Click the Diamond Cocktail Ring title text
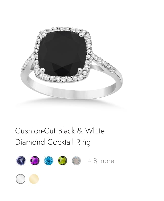 tap(53, 142)
